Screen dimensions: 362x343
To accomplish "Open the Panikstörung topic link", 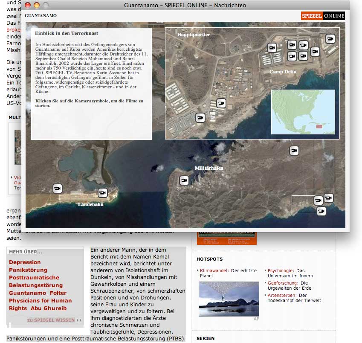I will point(28,270).
